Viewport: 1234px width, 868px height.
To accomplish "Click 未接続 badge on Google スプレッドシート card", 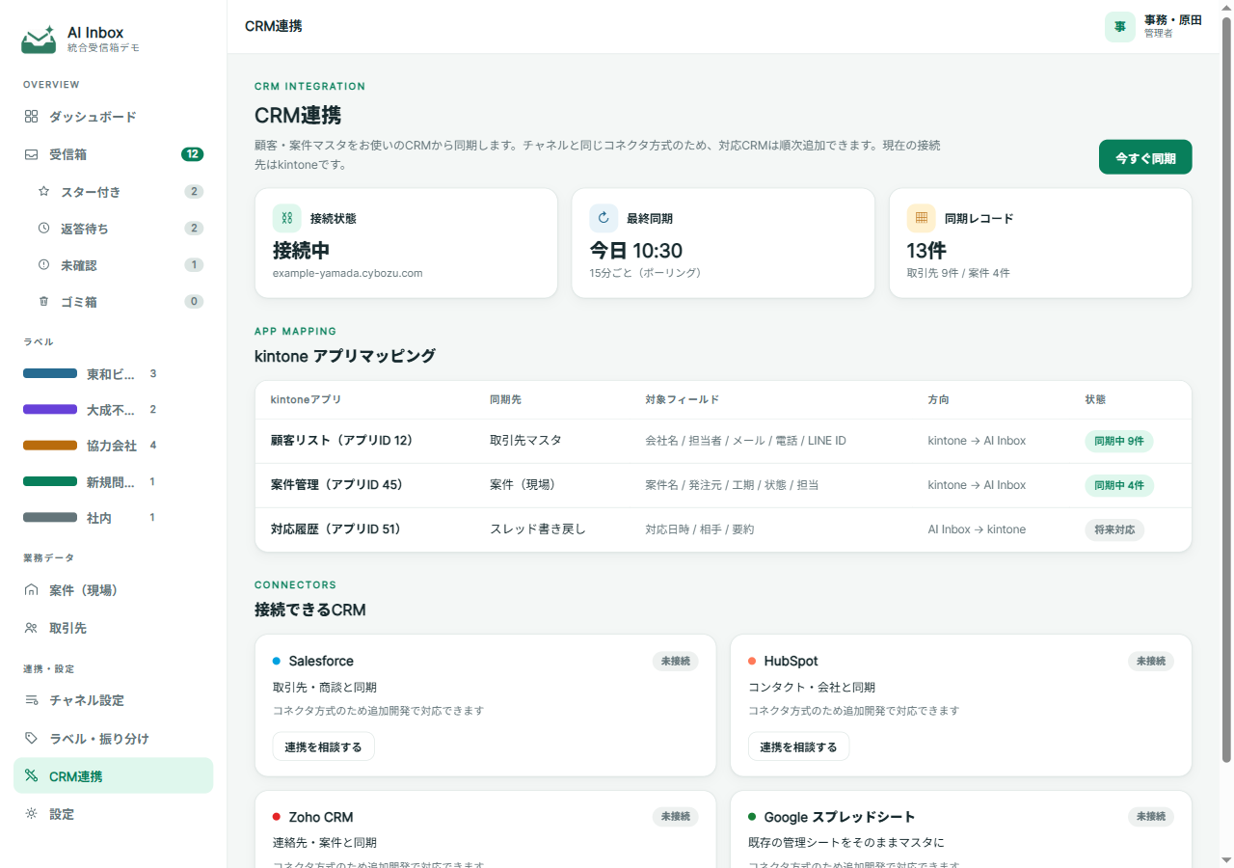I will pyautogui.click(x=1151, y=817).
